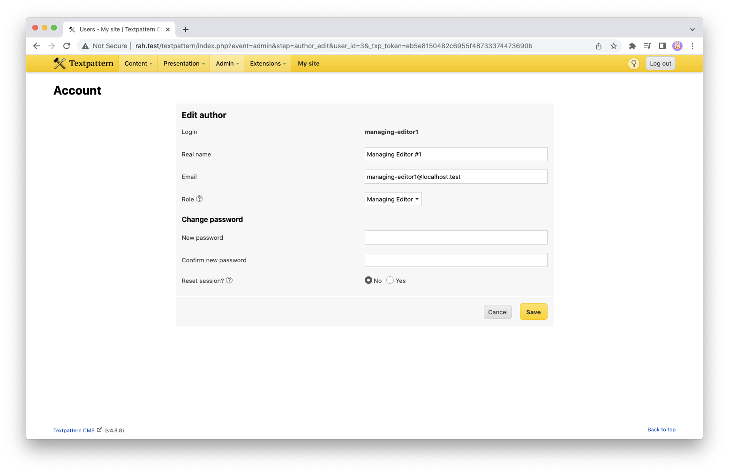The width and height of the screenshot is (729, 474).
Task: Focus the New password field
Action: coord(456,237)
